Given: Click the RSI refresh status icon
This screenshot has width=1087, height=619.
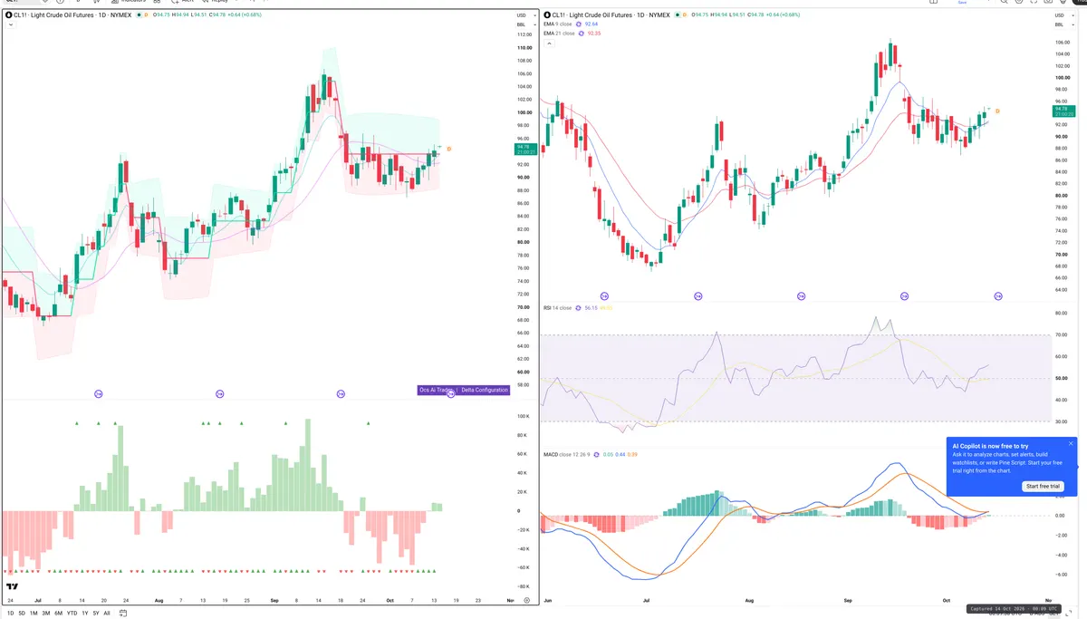Looking at the screenshot, I should coord(578,308).
